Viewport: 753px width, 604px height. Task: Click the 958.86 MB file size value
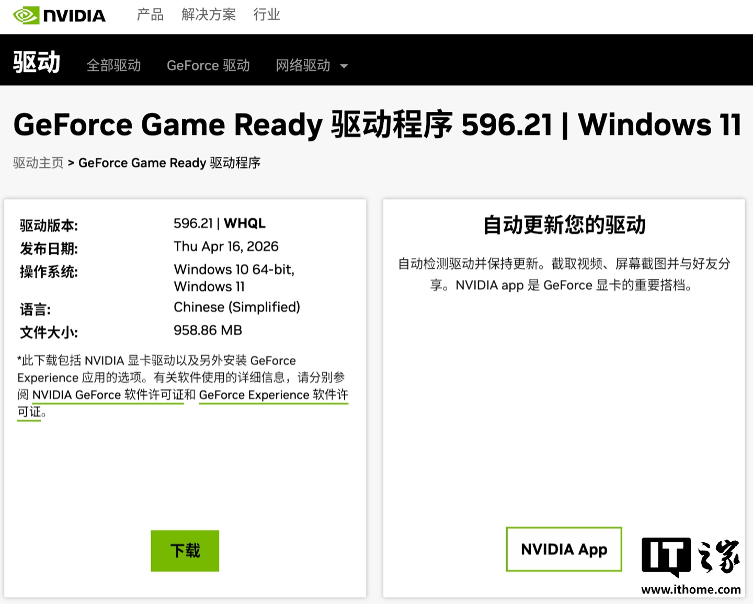pos(208,331)
